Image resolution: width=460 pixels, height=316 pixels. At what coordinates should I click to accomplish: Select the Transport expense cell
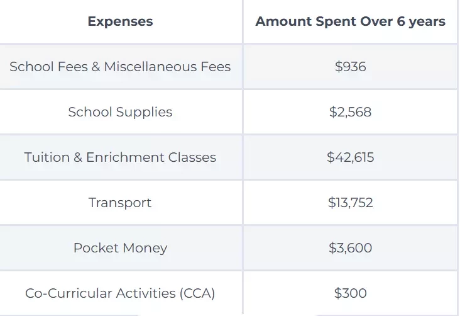pos(120,203)
